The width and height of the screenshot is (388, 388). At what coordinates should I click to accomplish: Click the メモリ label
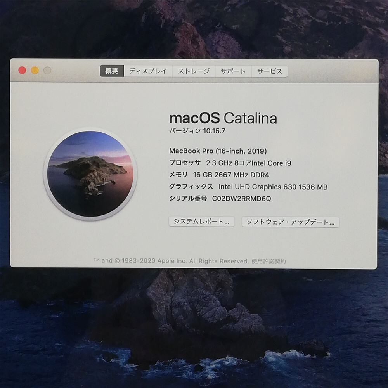178,175
